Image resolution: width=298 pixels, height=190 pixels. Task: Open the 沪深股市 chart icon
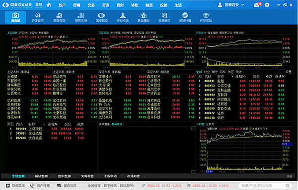point(38,17)
